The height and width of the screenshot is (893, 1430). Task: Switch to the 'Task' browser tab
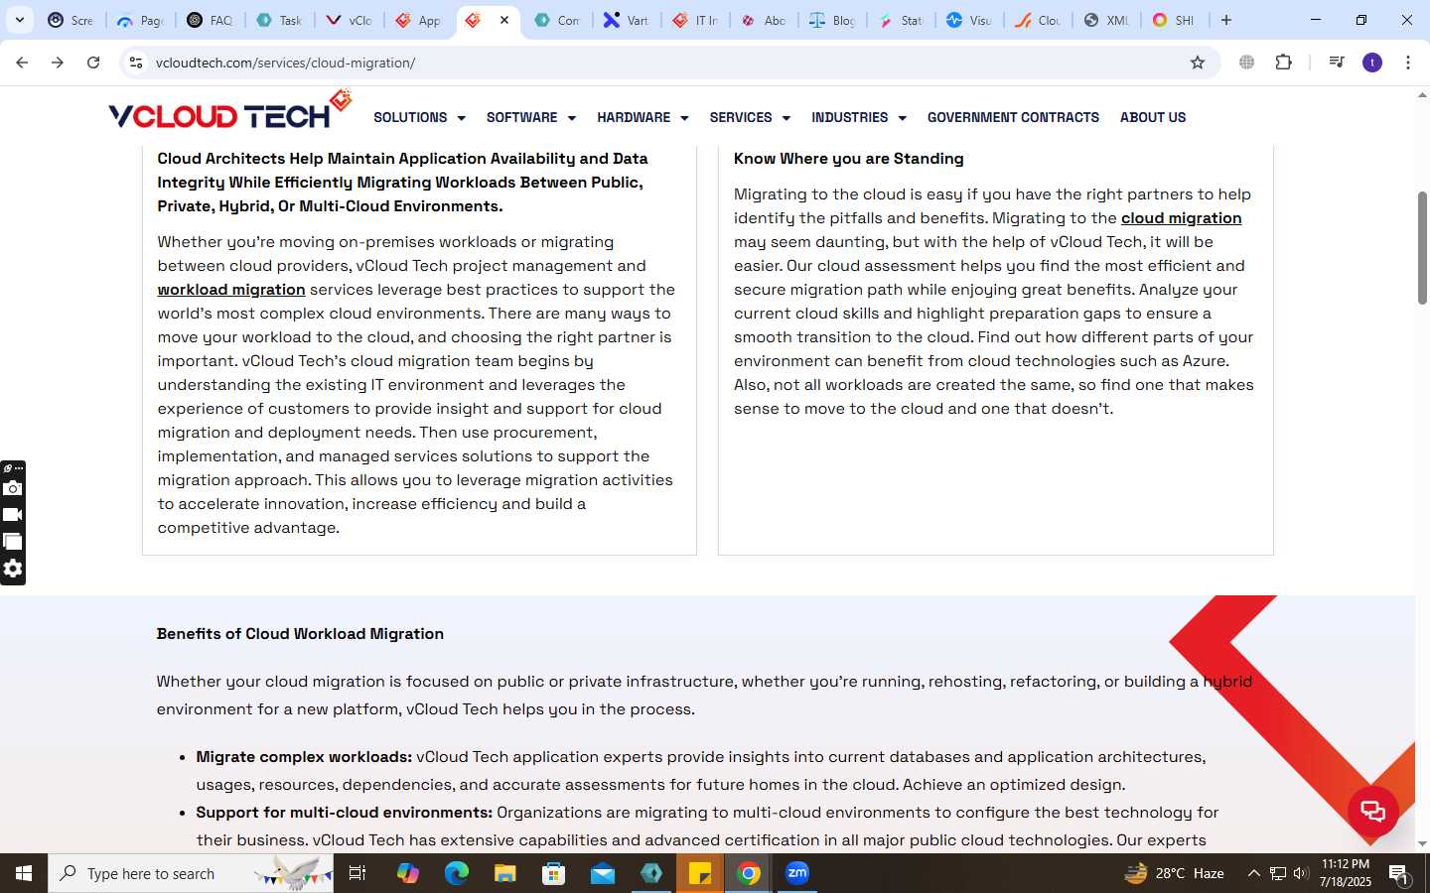279,20
